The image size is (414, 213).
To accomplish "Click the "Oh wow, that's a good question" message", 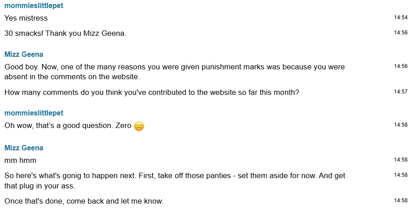I will [x=67, y=126].
